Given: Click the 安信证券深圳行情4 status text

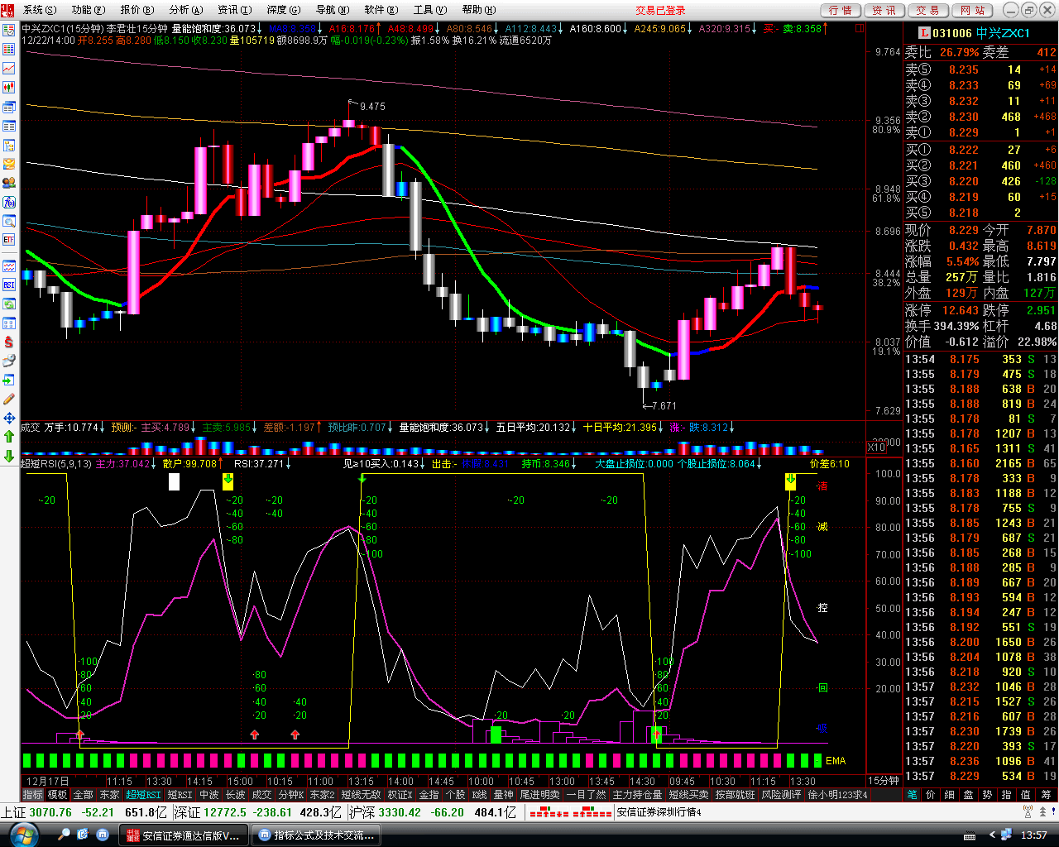Looking at the screenshot, I should tap(659, 812).
